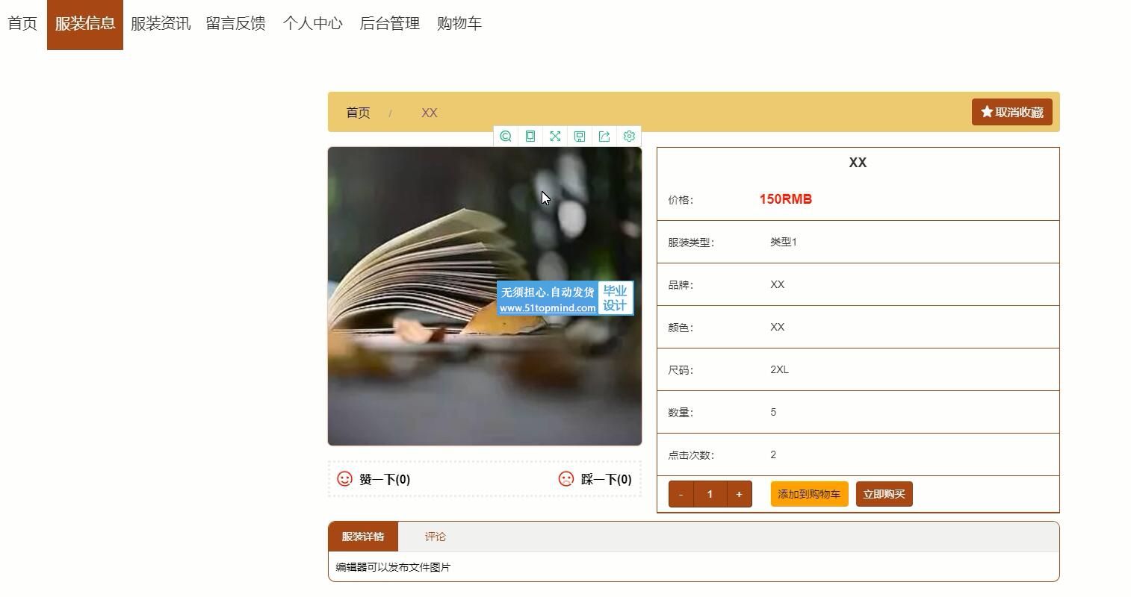Click the 首页 breadcrumb link

tap(358, 113)
